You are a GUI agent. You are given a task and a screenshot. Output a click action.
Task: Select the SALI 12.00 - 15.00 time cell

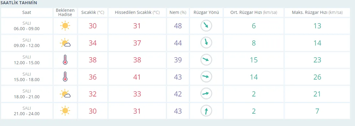tap(27, 60)
